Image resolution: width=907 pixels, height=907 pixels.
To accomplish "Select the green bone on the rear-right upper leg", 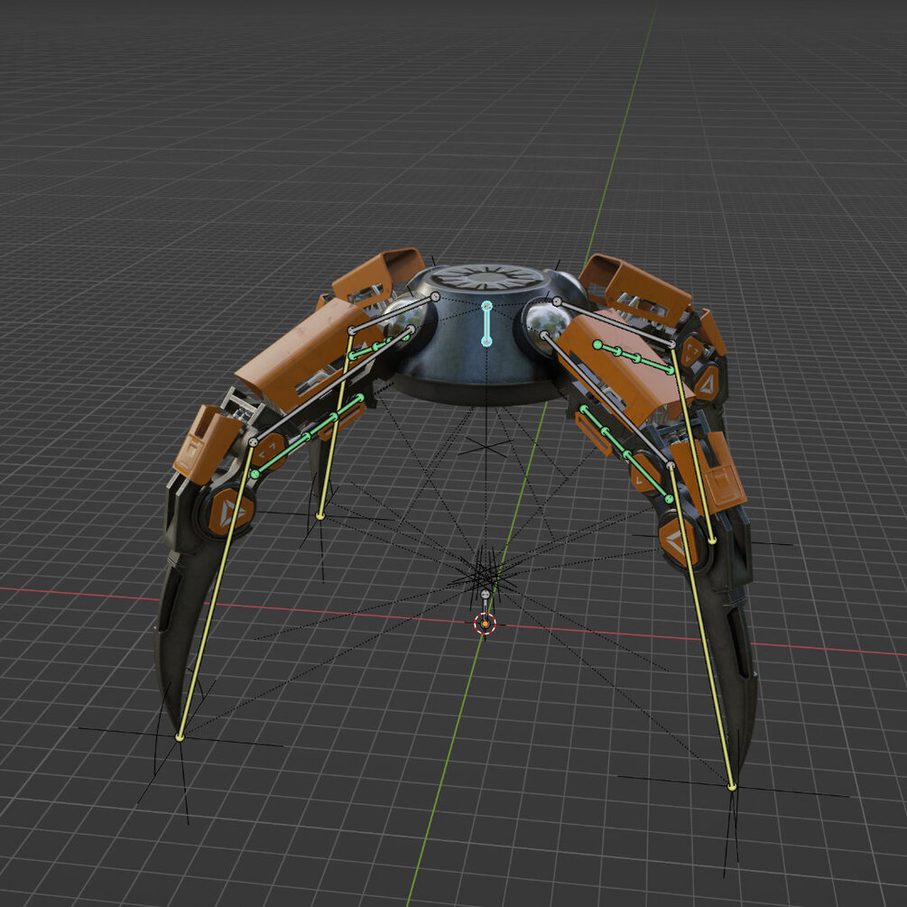I will pos(634,357).
